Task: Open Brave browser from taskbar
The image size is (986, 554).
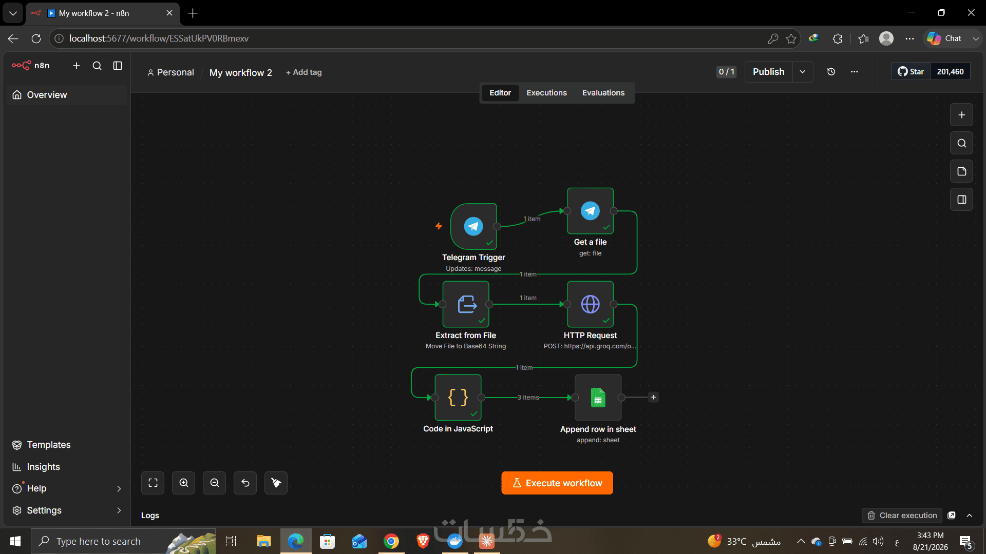Action: click(423, 541)
